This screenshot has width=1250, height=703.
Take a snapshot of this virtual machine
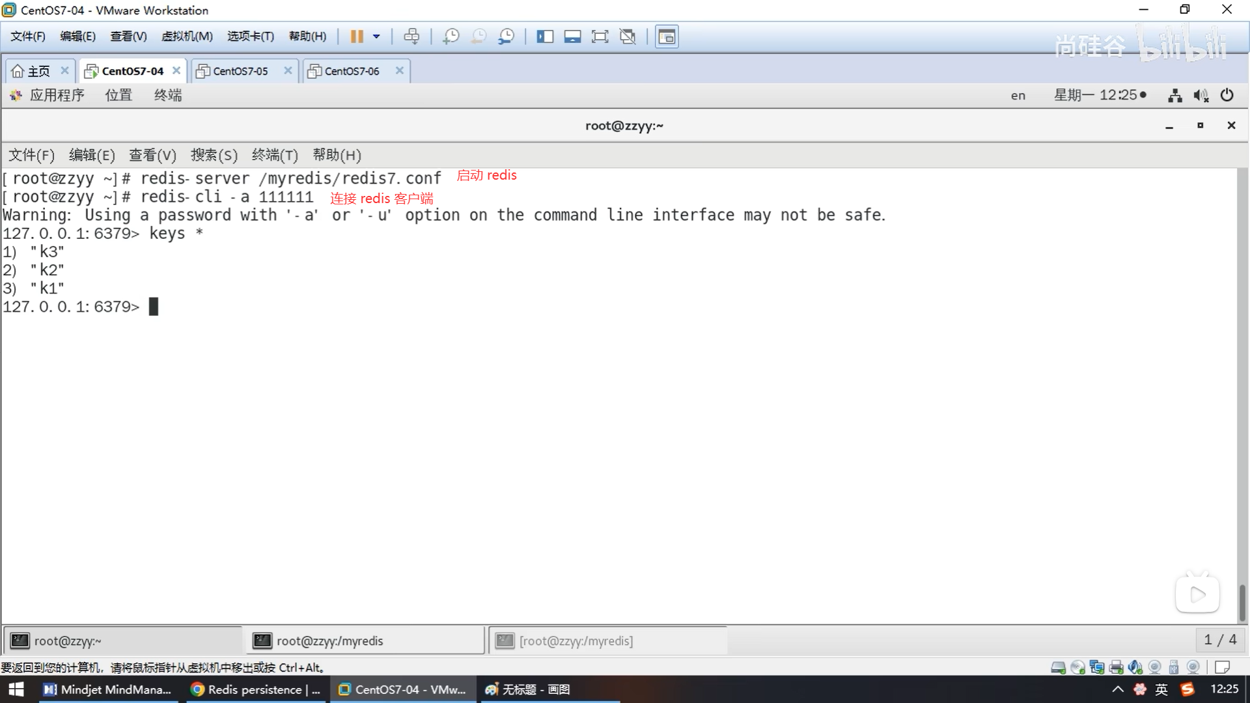click(x=451, y=36)
